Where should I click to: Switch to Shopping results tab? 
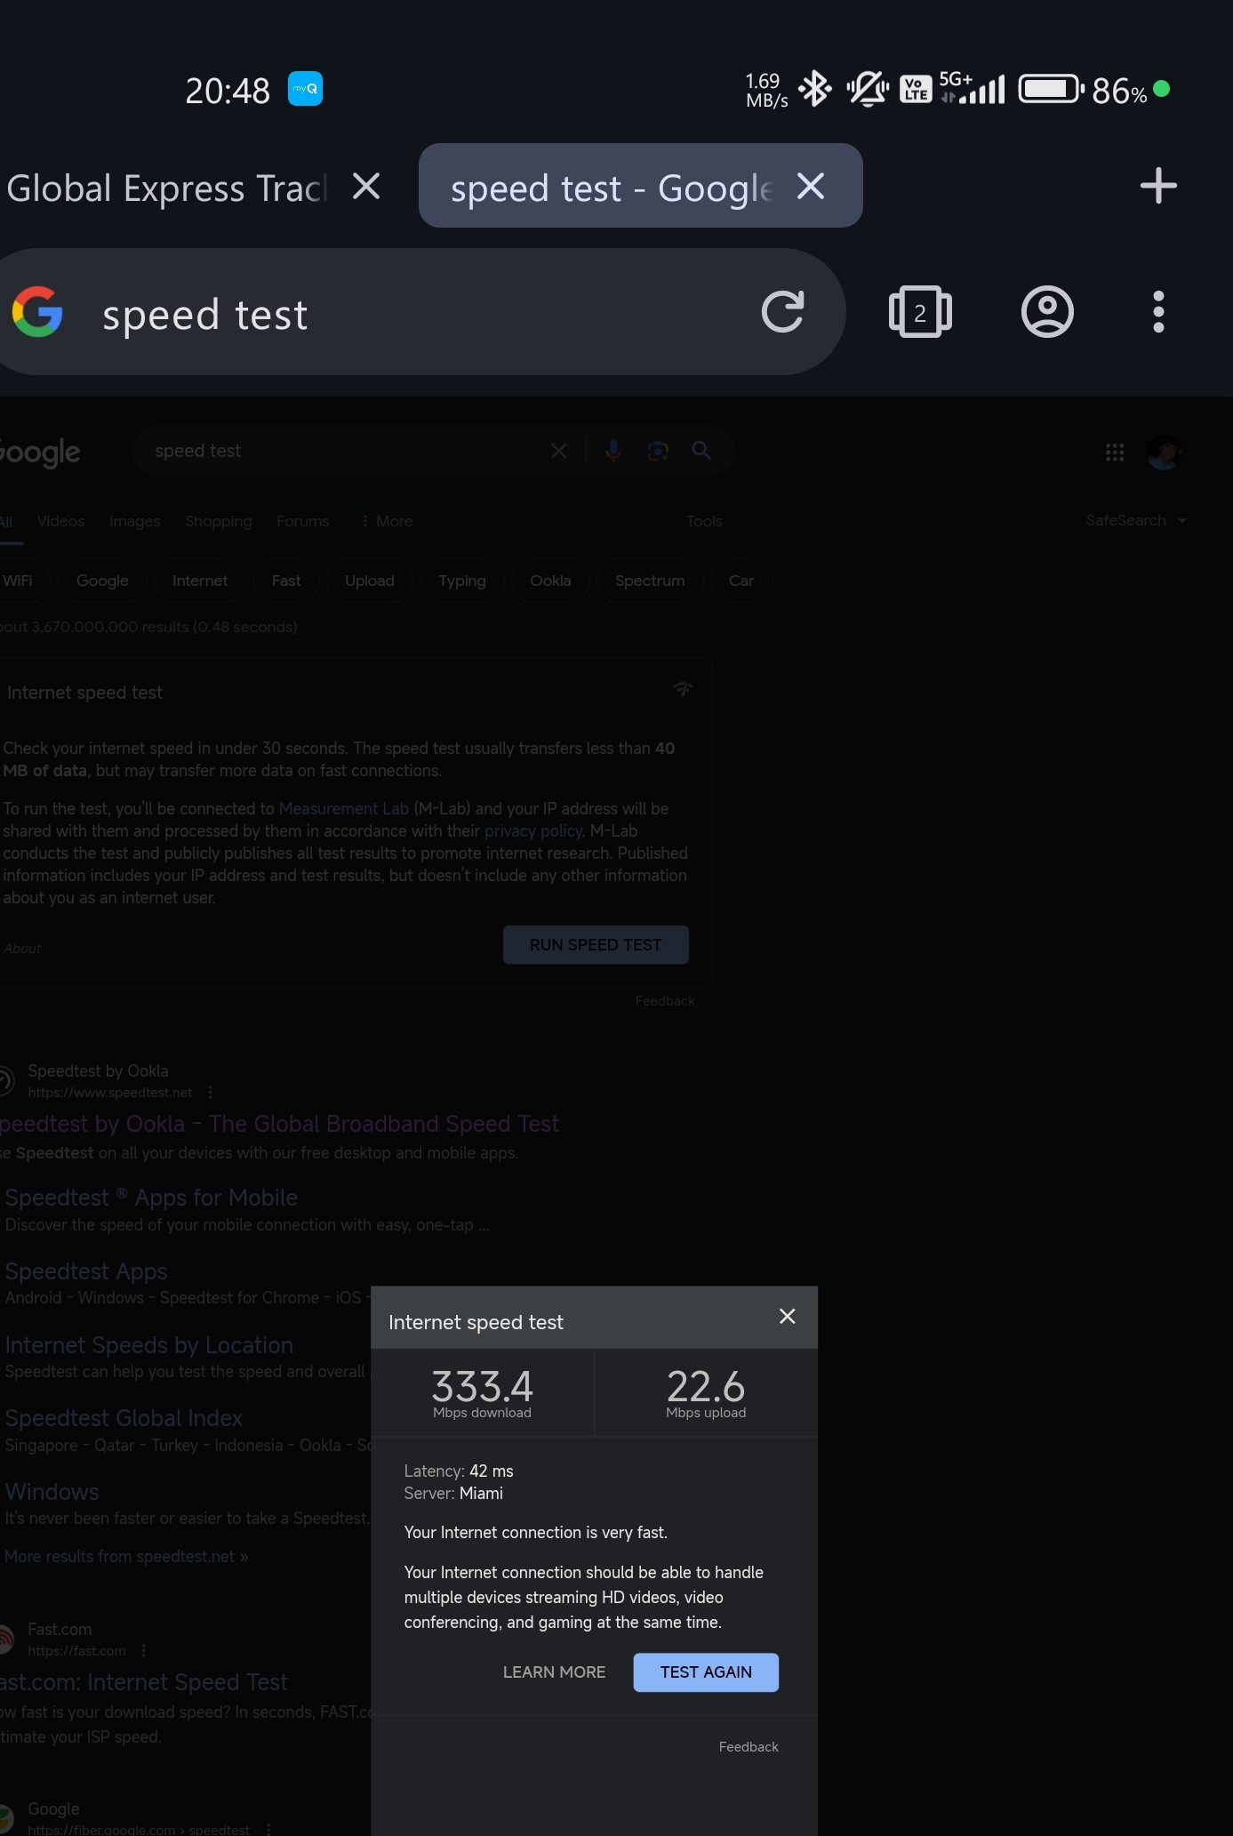(219, 521)
